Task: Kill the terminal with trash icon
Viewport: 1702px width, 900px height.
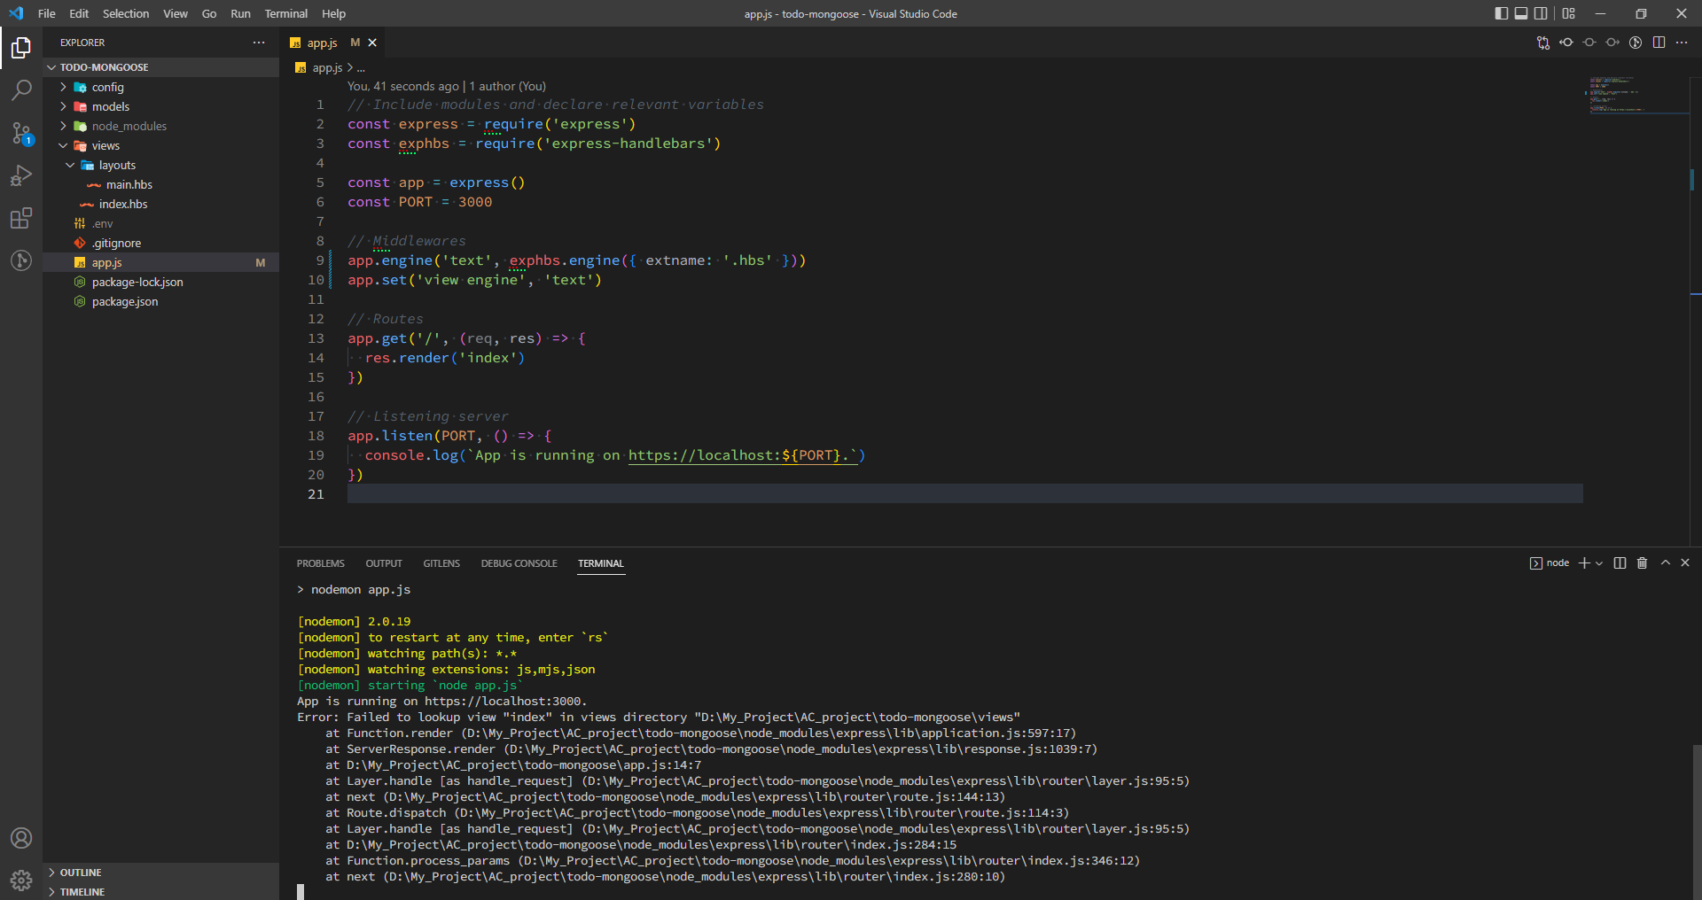Action: tap(1642, 562)
